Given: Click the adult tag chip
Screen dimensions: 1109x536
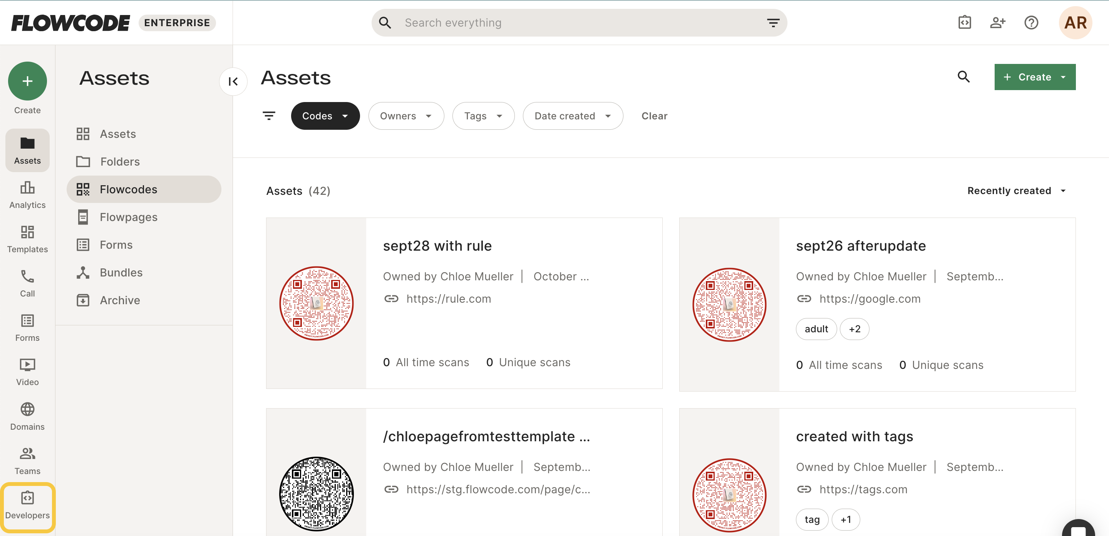Looking at the screenshot, I should point(816,329).
